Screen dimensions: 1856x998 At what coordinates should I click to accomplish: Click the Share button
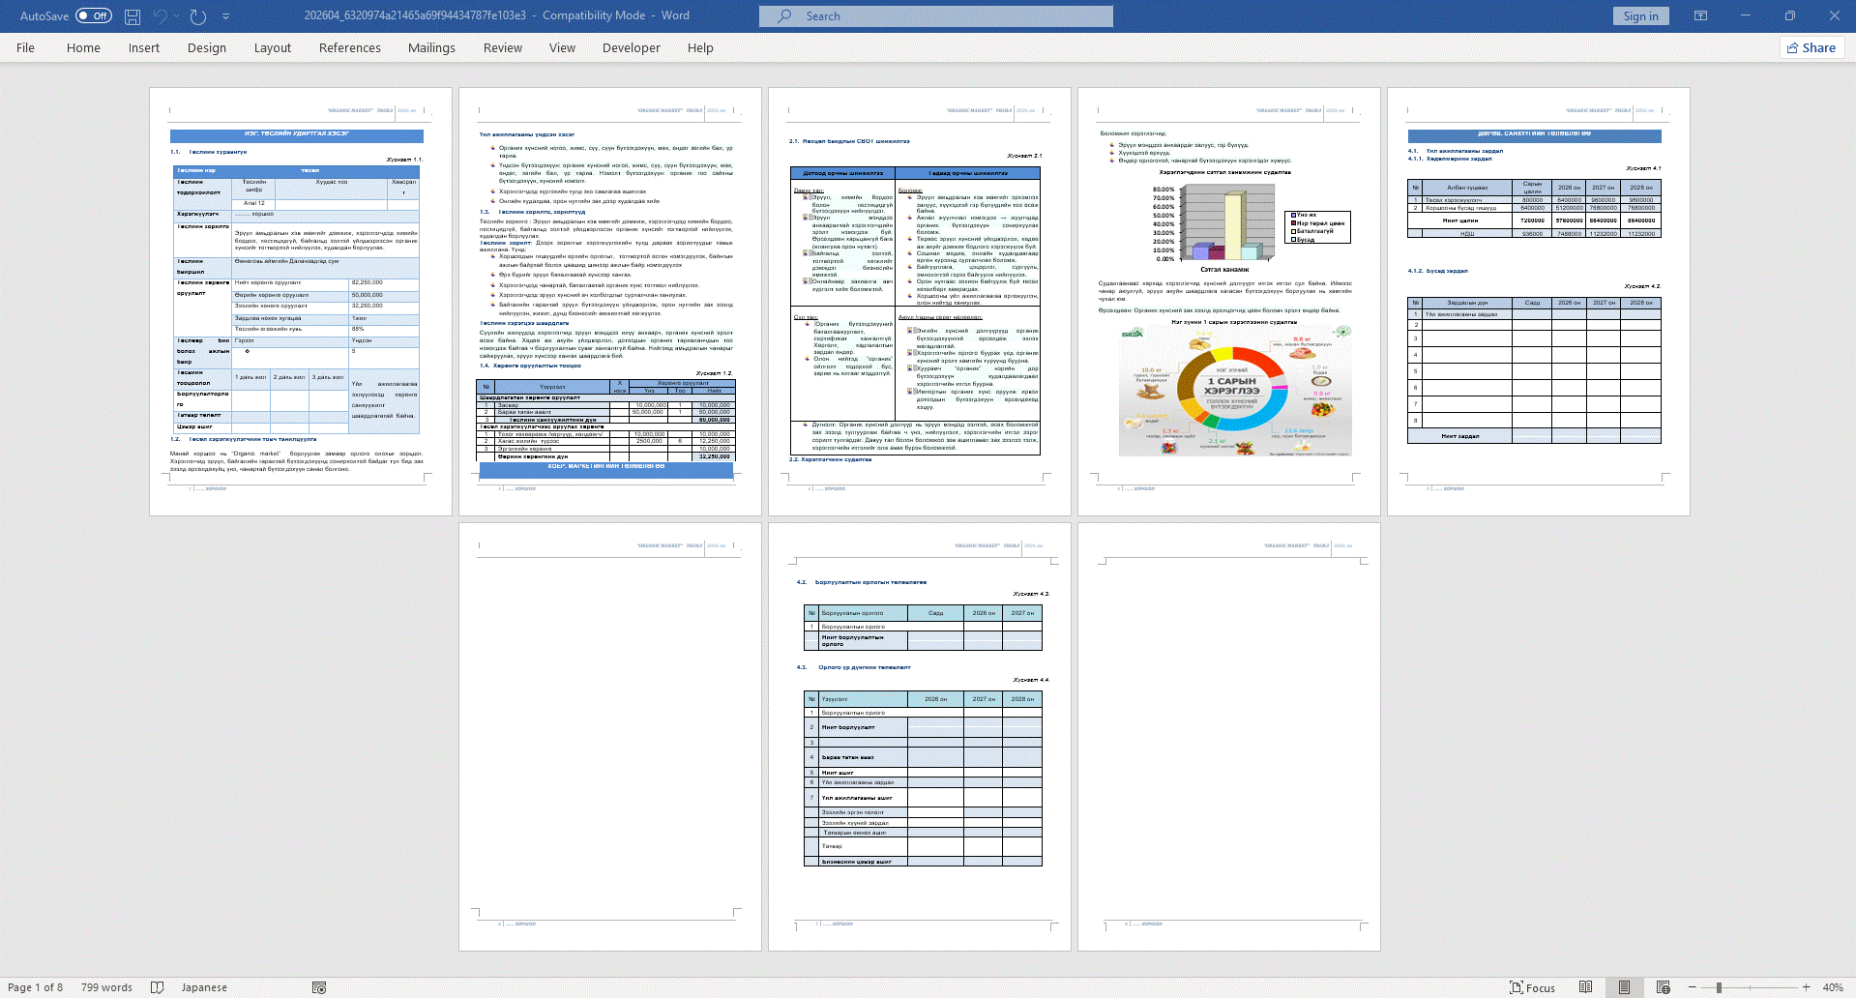pyautogui.click(x=1811, y=47)
